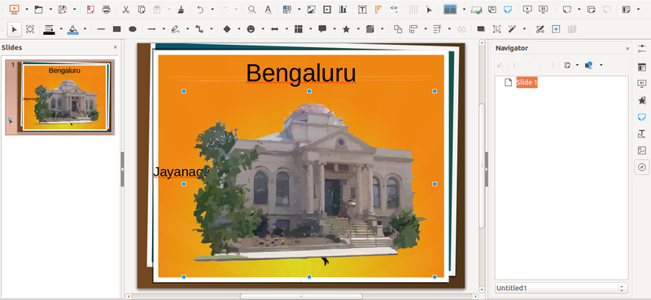Click the Undo arrow
The width and height of the screenshot is (651, 300).
click(x=200, y=9)
